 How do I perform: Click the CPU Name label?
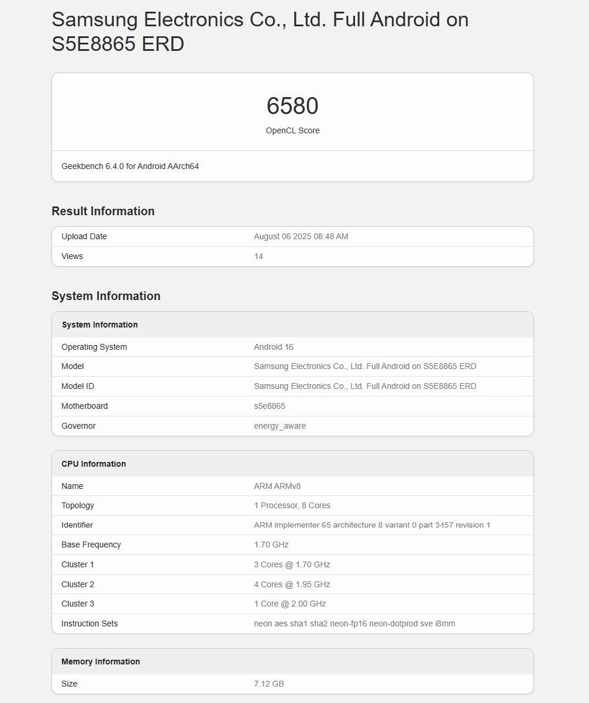73,486
